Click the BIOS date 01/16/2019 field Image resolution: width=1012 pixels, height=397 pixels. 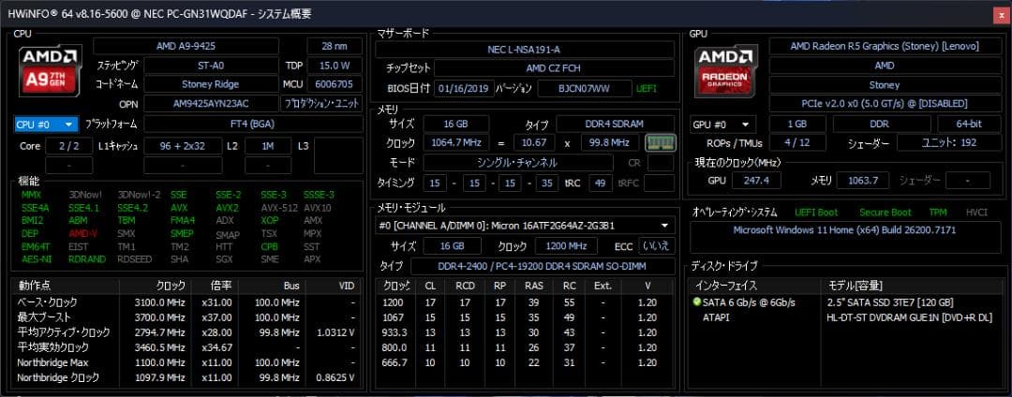(x=464, y=88)
